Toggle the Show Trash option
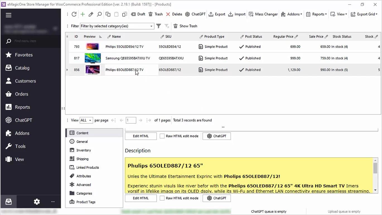 185,26
